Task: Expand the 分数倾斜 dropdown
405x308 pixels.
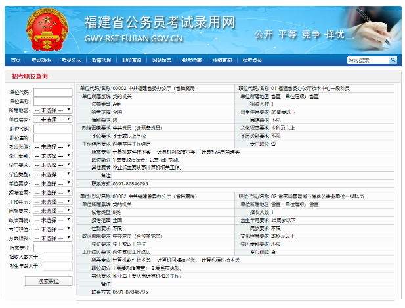Action: coord(53,238)
